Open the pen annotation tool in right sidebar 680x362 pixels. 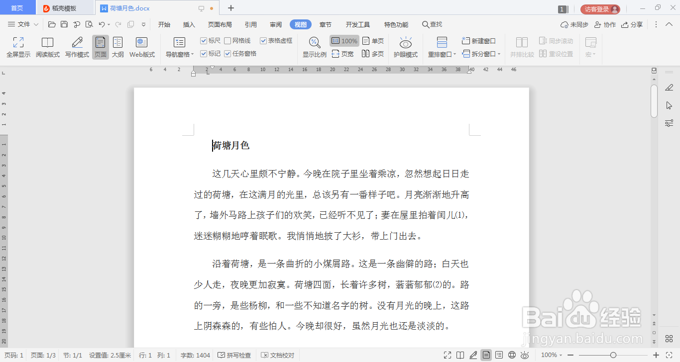(x=669, y=88)
